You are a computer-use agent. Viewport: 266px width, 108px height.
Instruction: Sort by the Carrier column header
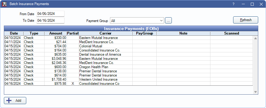(106, 33)
